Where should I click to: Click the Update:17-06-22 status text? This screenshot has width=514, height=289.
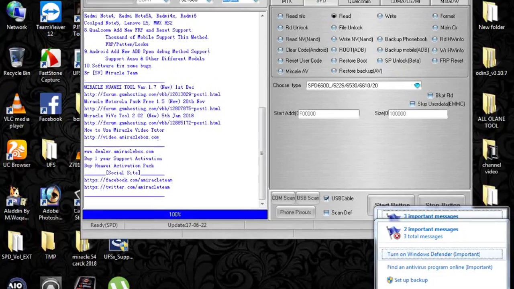tap(187, 225)
